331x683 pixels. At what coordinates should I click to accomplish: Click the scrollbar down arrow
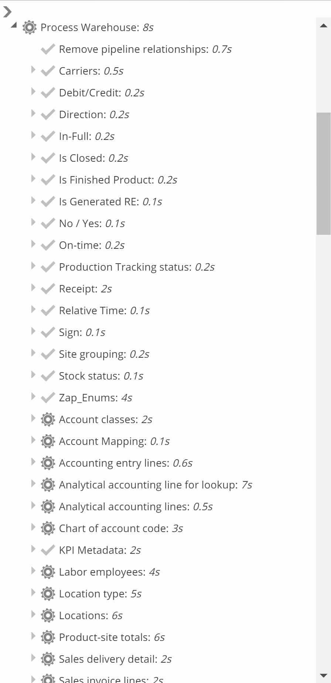[x=324, y=676]
